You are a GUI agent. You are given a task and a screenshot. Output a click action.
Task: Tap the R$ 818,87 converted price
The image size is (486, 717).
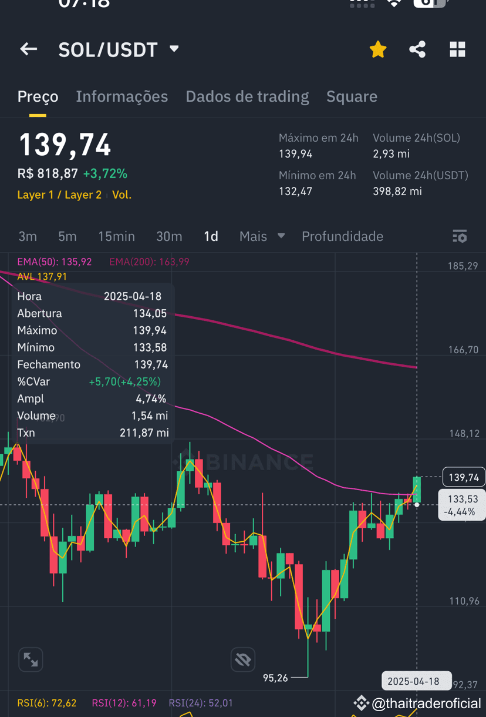48,174
